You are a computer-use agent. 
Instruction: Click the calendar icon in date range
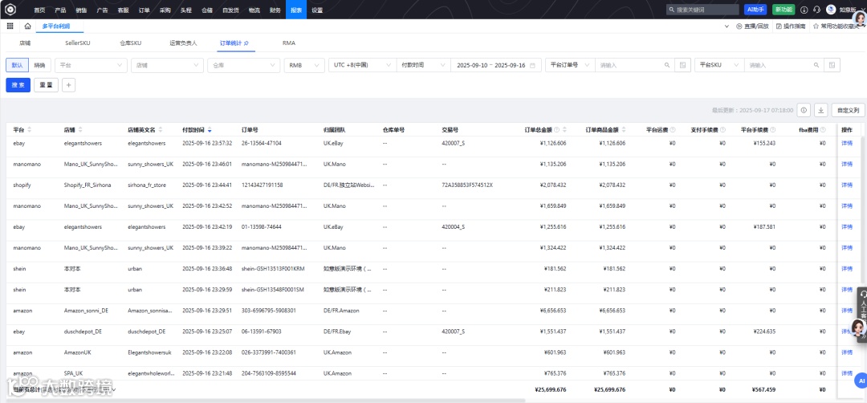[x=532, y=65]
